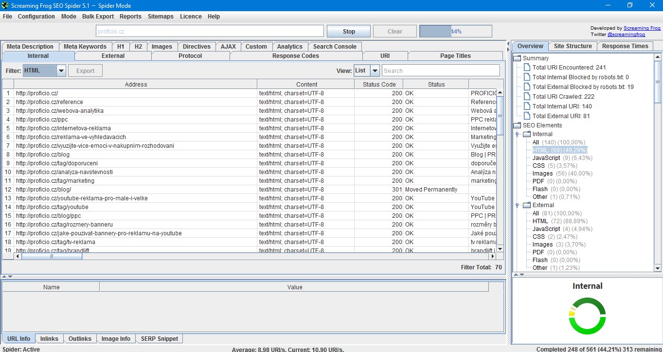Screen dimensions: 663x352
Task: Switch to the Search Console tab
Action: [x=335, y=47]
